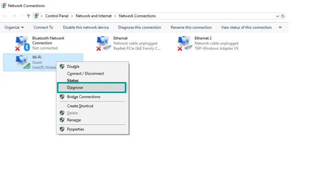This screenshot has width=319, height=194.
Task: Navigate back with the back arrow
Action: click(5, 16)
